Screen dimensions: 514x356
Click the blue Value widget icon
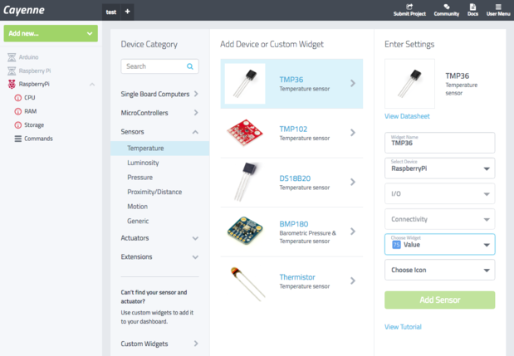[396, 245]
